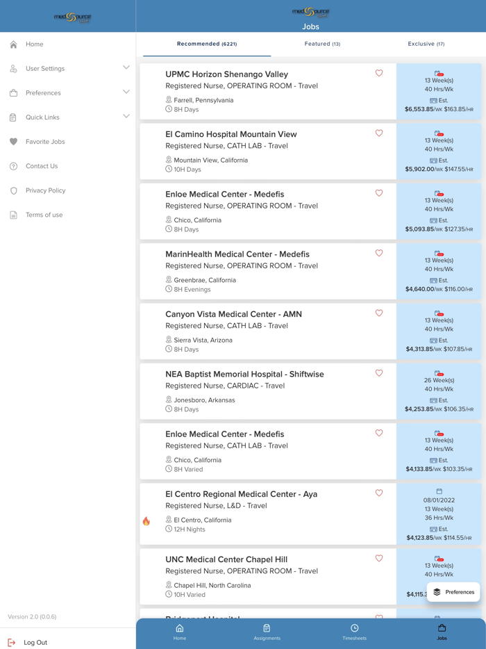Click the 8H Evenings shift text
Image resolution: width=486 pixels, height=649 pixels.
coord(192,289)
